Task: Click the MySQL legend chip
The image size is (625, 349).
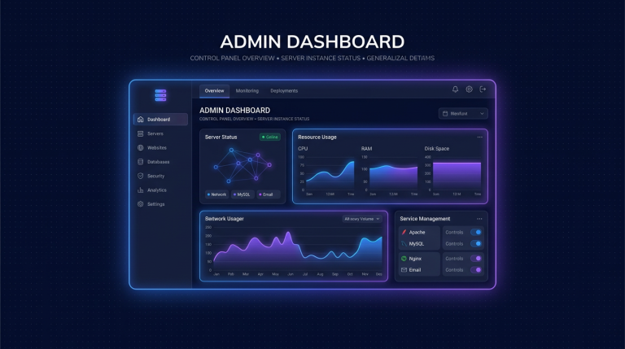Action: click(243, 194)
